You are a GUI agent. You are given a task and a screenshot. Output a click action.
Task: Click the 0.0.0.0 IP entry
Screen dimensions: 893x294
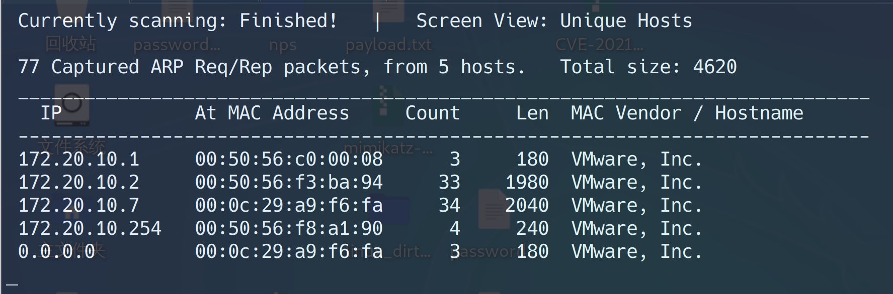57,252
